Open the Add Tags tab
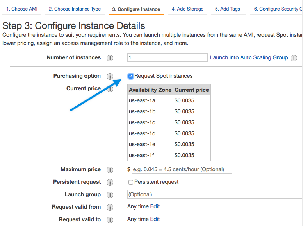 point(227,9)
